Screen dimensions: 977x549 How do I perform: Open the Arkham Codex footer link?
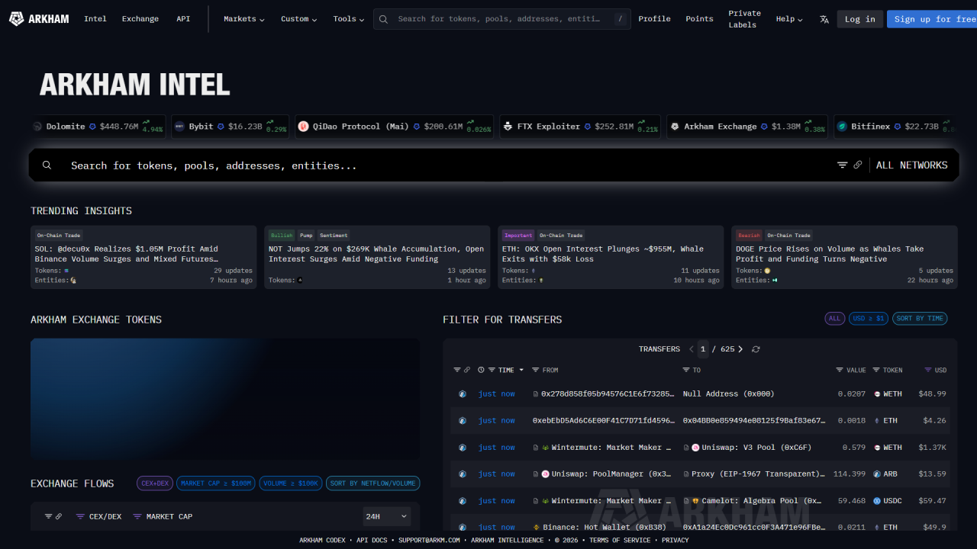coord(322,540)
